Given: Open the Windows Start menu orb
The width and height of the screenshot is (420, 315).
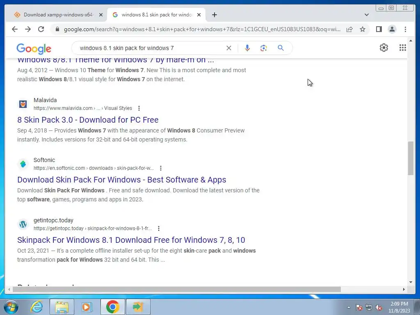Looking at the screenshot, I should pyautogui.click(x=10, y=307).
